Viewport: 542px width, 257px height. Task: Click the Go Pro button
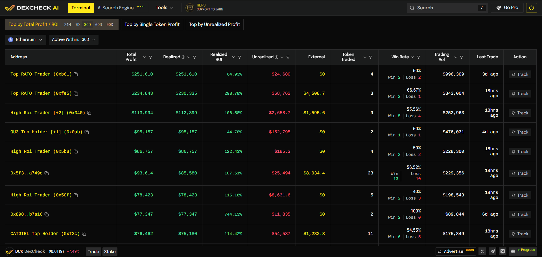[507, 8]
